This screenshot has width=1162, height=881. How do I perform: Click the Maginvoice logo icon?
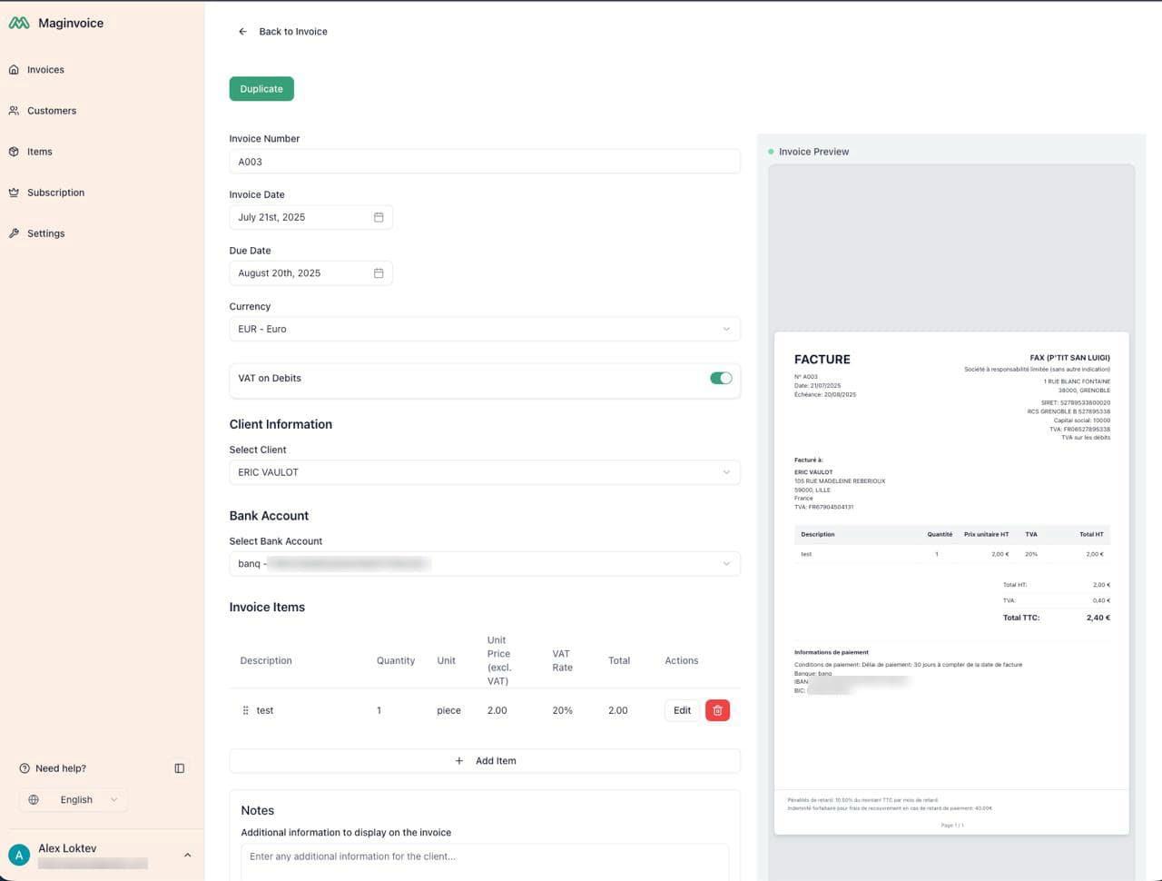pos(19,24)
